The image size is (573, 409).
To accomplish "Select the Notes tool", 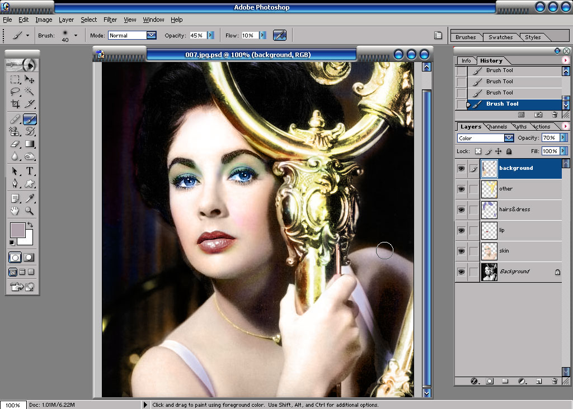I will 15,198.
